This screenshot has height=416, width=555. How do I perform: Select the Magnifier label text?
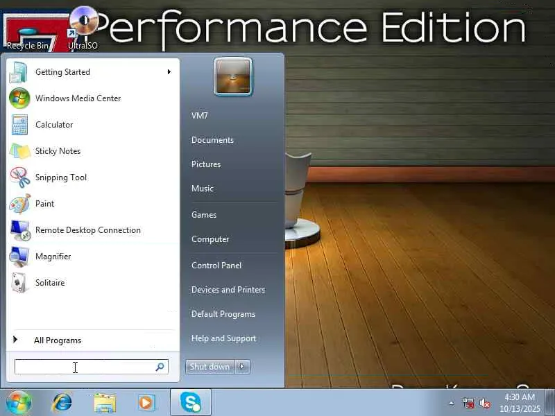[53, 257]
